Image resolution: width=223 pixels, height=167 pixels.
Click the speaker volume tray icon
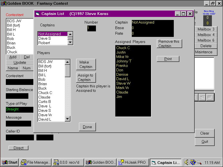point(187,162)
